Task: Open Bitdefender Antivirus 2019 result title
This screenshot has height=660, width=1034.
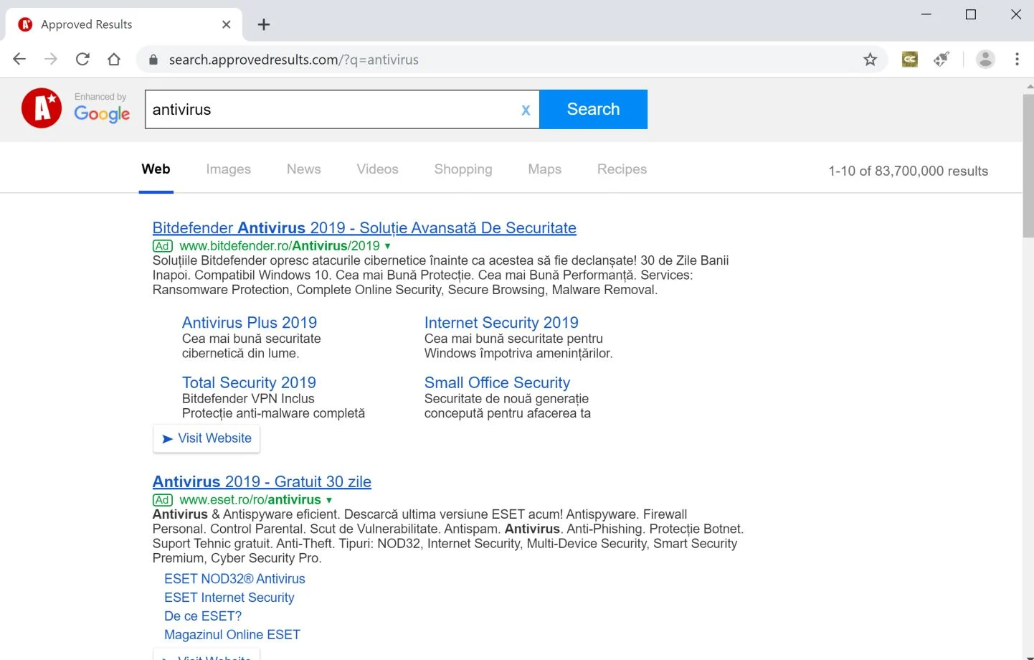Action: [x=364, y=228]
